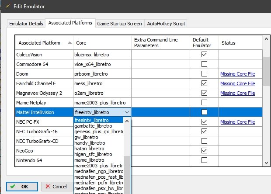
Task: Uncheck Default Emulator for Fairchild Channel F
Action: 204,83
